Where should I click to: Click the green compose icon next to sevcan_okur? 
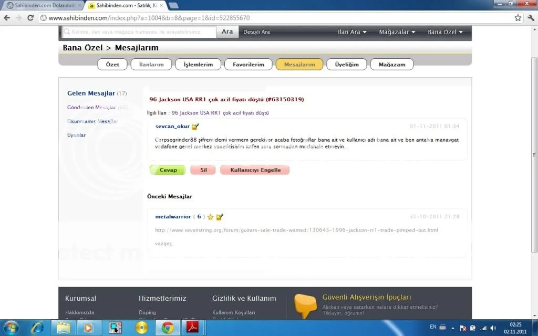(195, 126)
